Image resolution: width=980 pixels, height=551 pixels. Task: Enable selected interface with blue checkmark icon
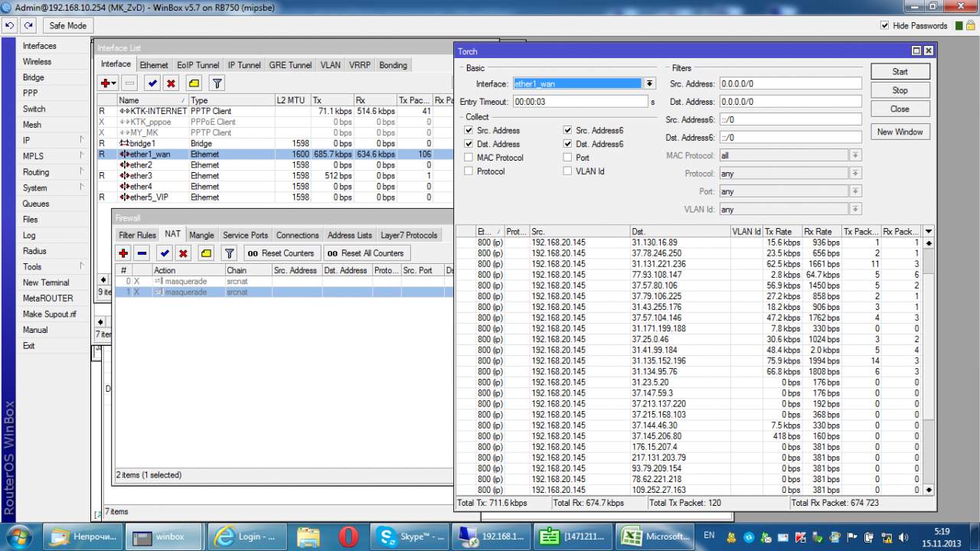tap(152, 83)
